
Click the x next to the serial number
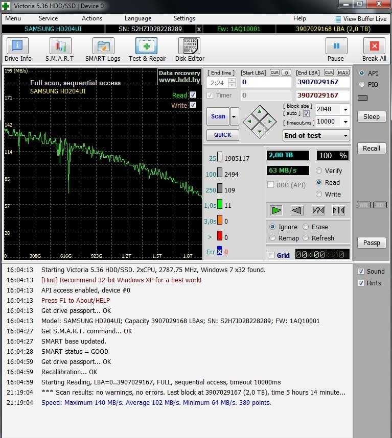pos(199,29)
